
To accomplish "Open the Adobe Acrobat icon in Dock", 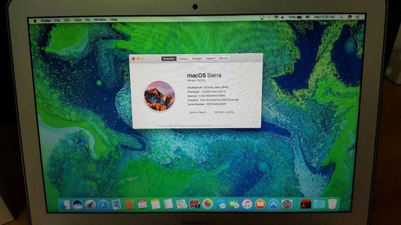I will (x=306, y=204).
